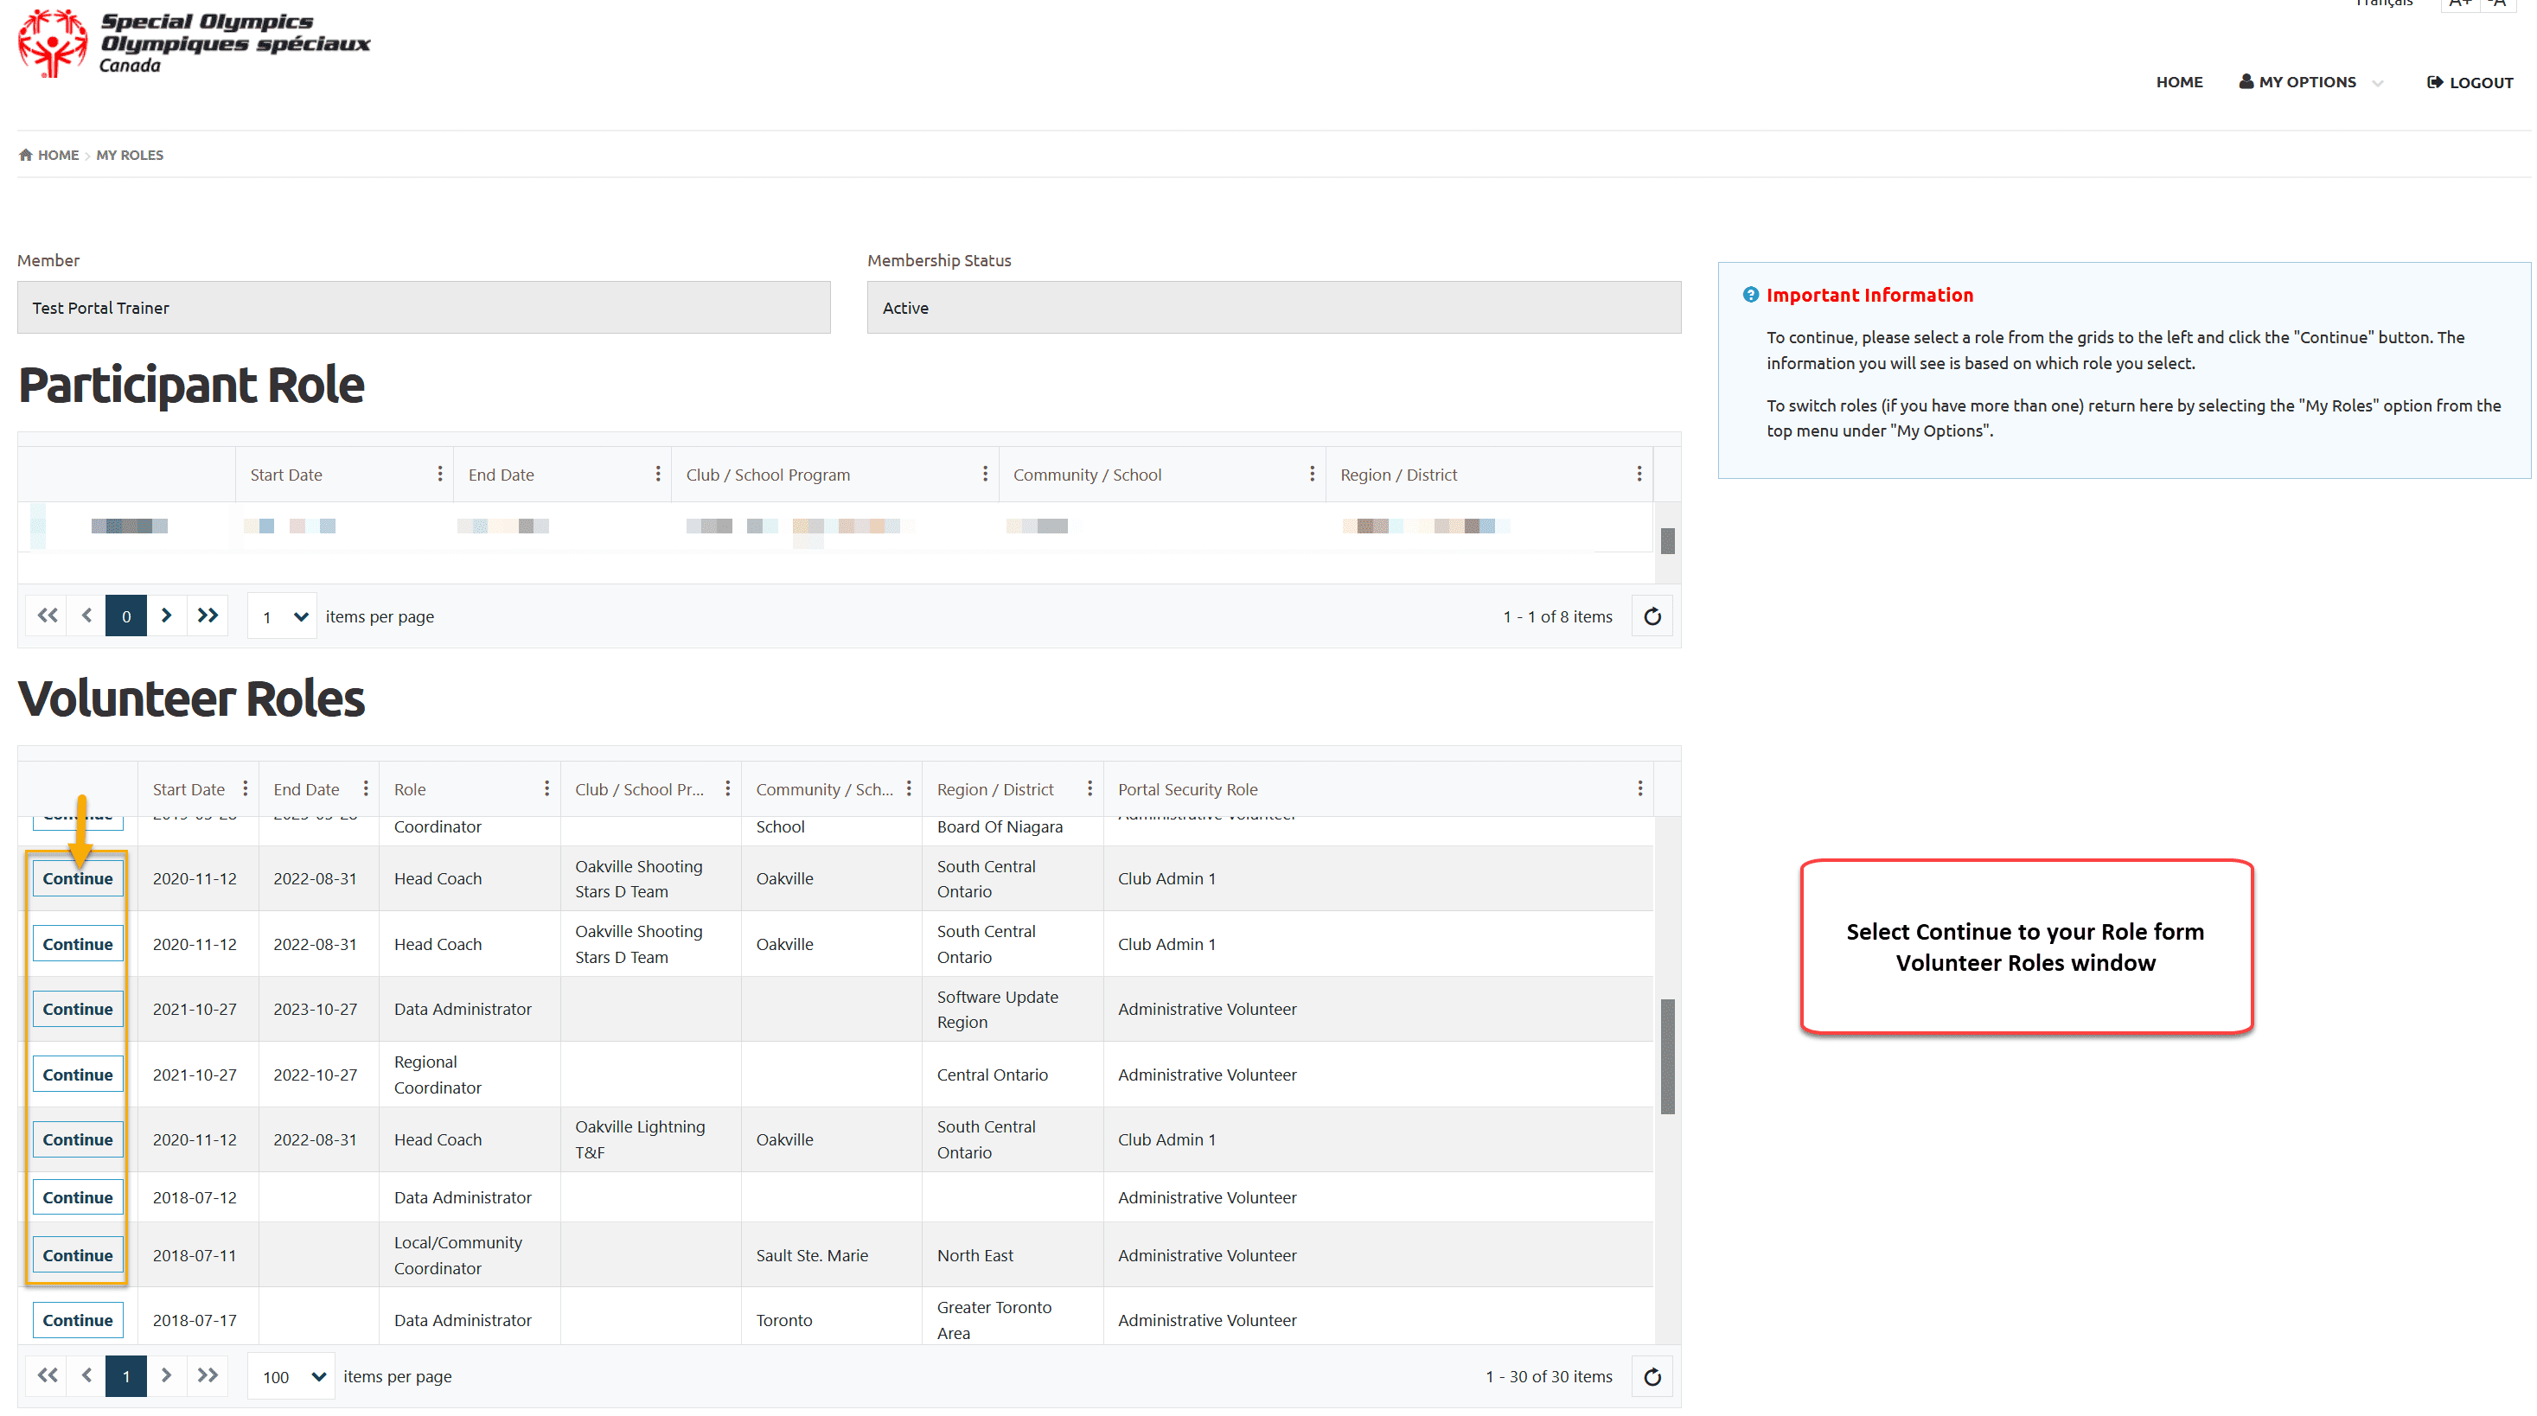The width and height of the screenshot is (2537, 1416).
Task: Continue with first Oakville Shooting Stars D Team Head Coach role
Action: point(78,878)
